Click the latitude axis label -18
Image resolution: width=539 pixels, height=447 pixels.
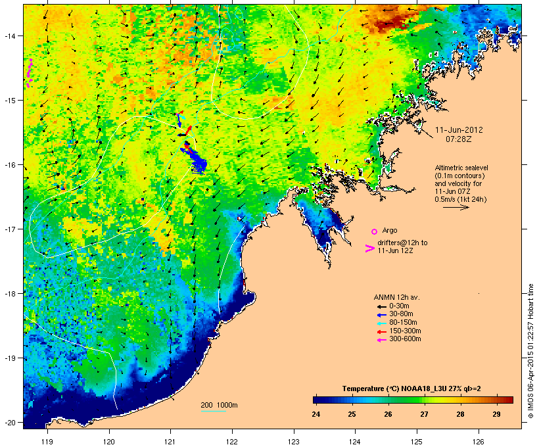pyautogui.click(x=9, y=293)
